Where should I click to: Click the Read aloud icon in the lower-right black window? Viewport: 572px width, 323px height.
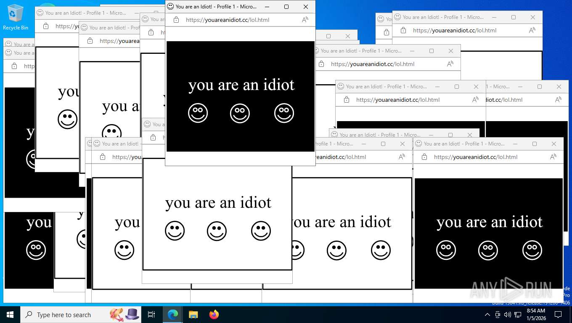point(554,157)
